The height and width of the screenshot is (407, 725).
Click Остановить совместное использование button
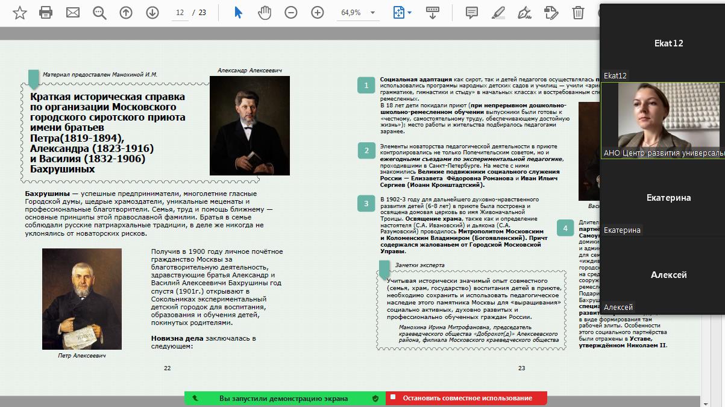point(466,398)
